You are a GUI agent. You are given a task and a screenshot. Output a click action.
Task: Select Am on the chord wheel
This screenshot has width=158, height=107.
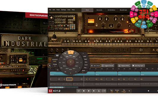74,56
